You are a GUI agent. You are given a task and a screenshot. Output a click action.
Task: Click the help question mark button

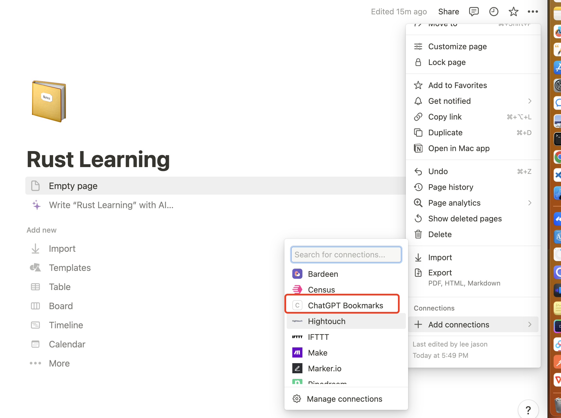tap(528, 410)
